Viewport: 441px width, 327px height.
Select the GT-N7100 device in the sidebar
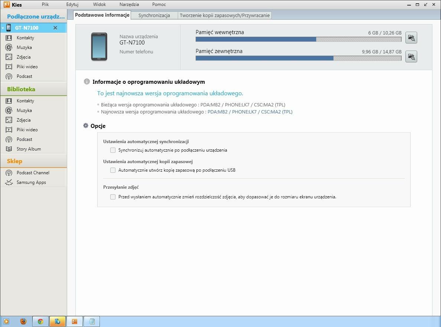click(33, 28)
